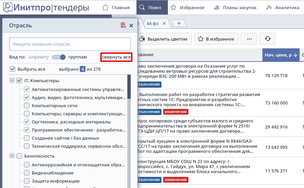This screenshot has width=304, height=188.
Task: Open the Аналитика menu item
Action: click(282, 7)
